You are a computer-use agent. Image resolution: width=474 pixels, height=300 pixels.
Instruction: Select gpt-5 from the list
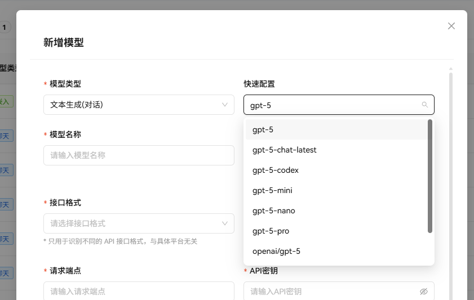[263, 129]
